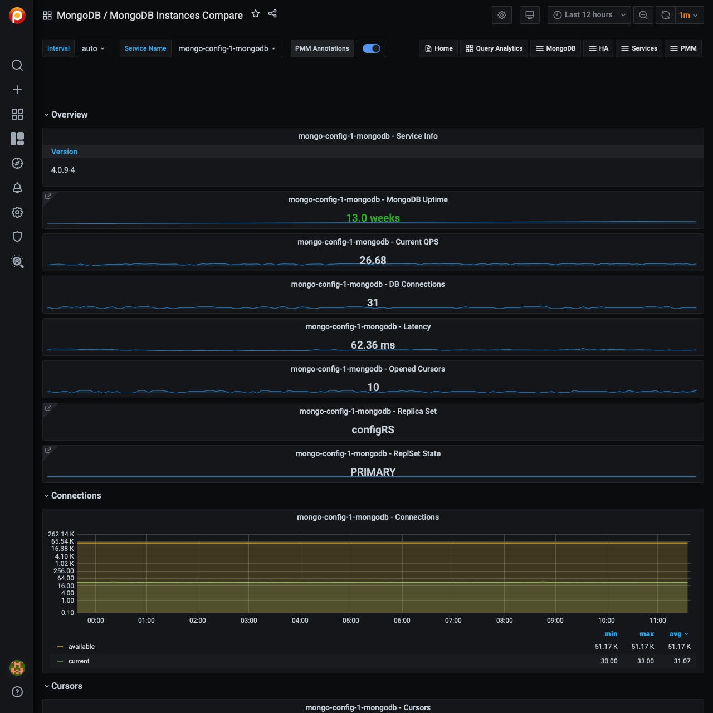The image size is (713, 713).
Task: Open the Dashboards four-squares sidebar icon
Action: 17,114
